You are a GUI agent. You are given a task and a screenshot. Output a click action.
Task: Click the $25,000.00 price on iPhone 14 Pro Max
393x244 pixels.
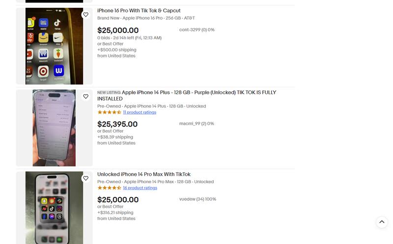[118, 200]
